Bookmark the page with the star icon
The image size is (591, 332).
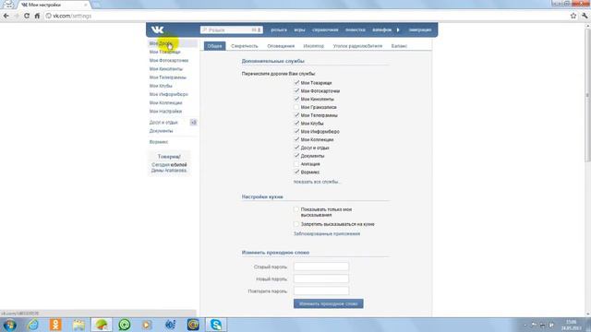click(x=573, y=16)
